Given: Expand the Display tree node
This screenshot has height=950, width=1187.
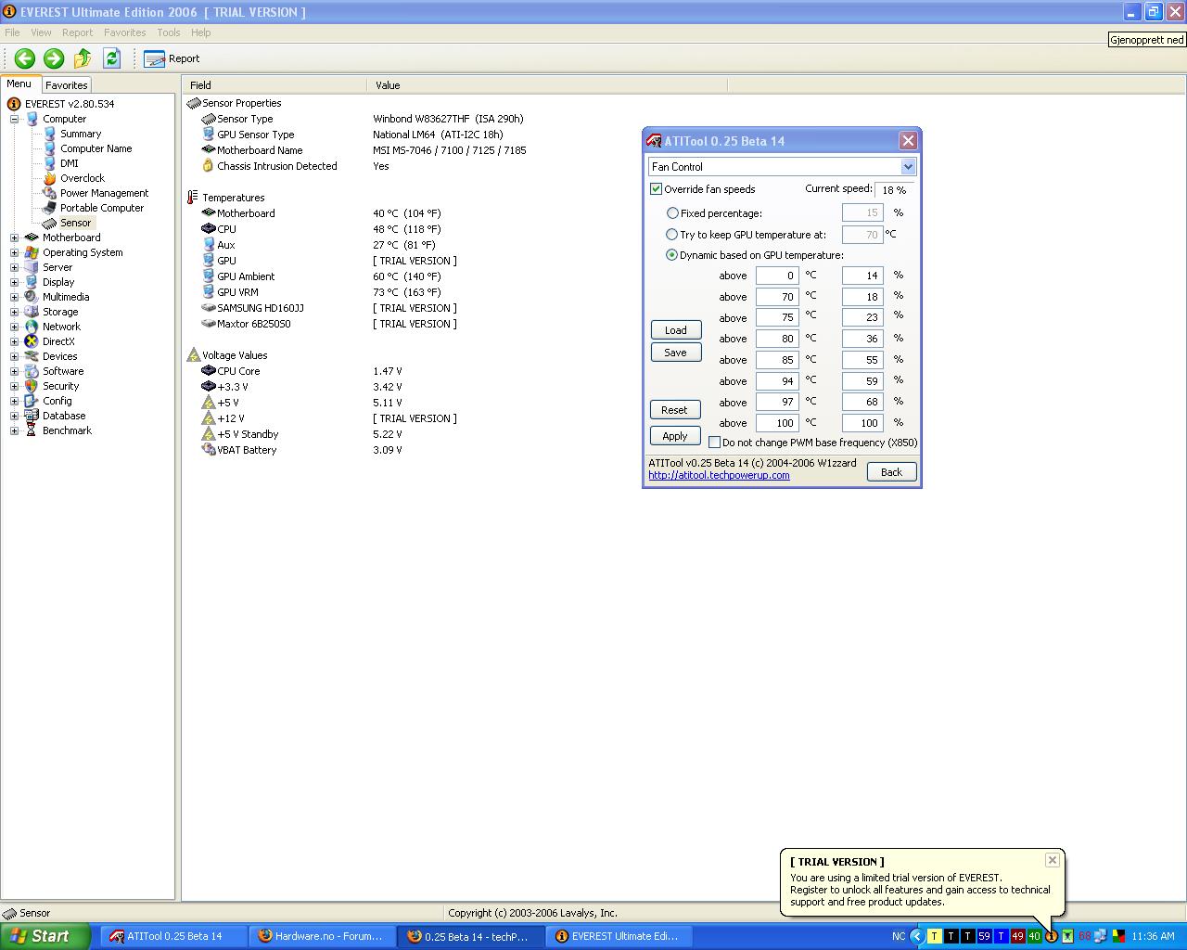Looking at the screenshot, I should [14, 282].
